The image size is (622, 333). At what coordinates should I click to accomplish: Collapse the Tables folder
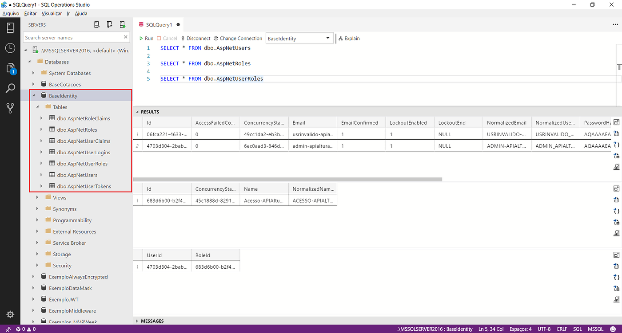[37, 107]
